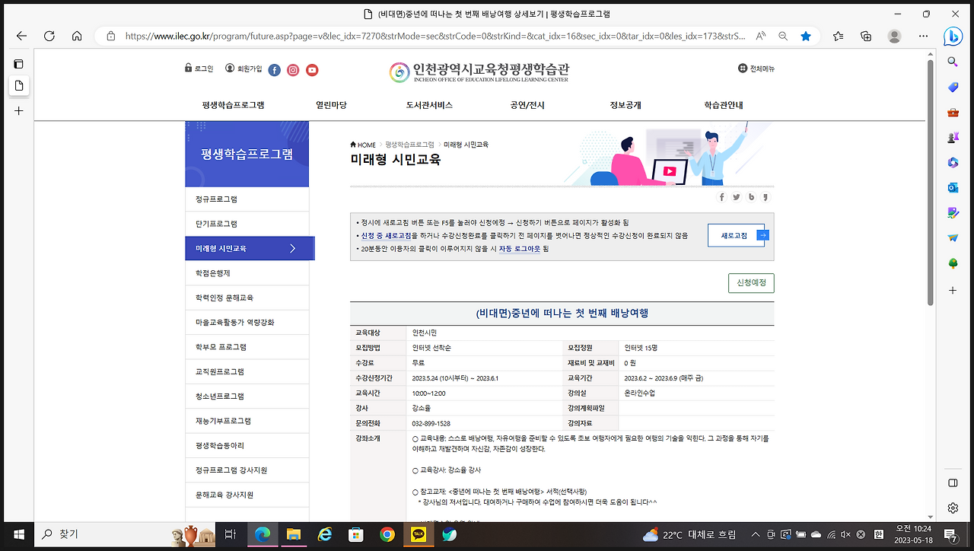Open 정보공개 top menu

click(x=625, y=105)
